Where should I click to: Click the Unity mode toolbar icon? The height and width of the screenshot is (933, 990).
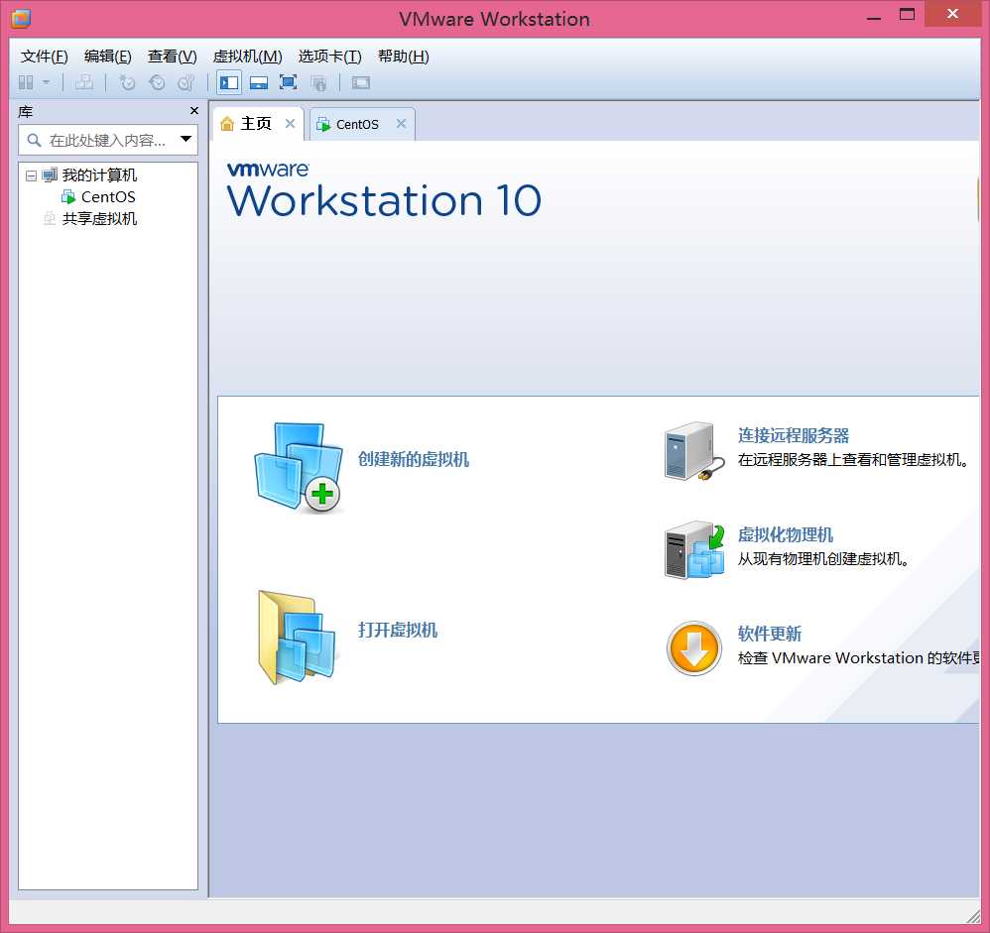point(318,82)
